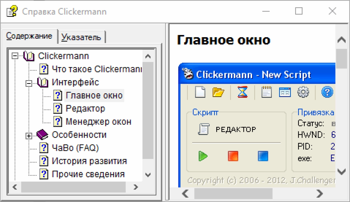Click question-mark icon beside Что такое Clickermann

(x=44, y=69)
